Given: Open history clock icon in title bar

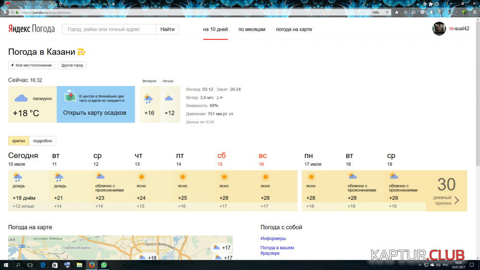Looking at the screenshot, I should point(437,4).
